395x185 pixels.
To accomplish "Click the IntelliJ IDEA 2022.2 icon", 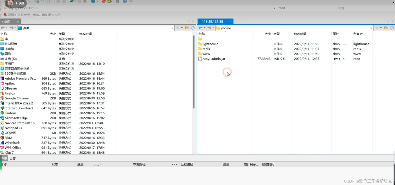I will point(2,103).
